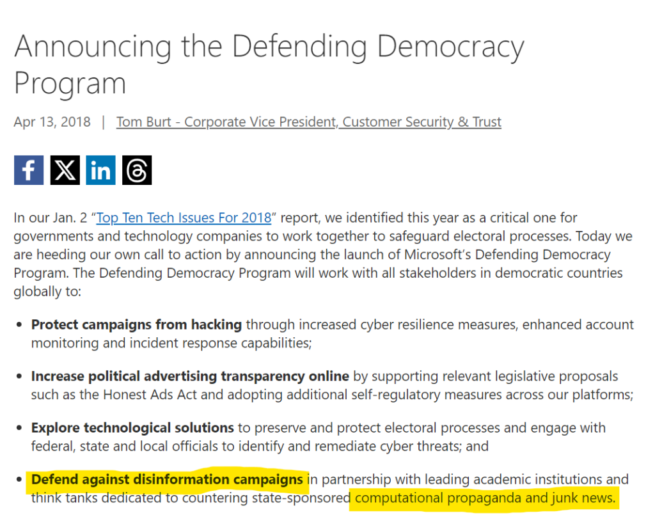Share the post via LinkedIn icon

pos(100,170)
